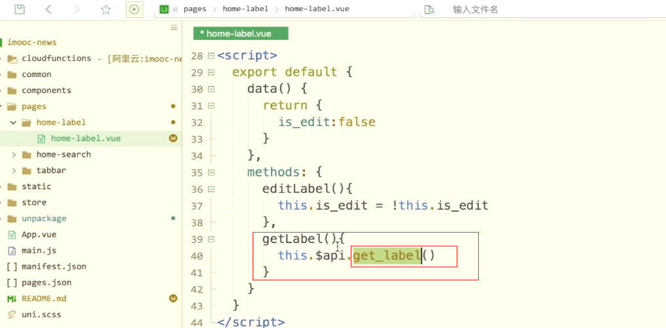Open pages.json file

tap(46, 283)
